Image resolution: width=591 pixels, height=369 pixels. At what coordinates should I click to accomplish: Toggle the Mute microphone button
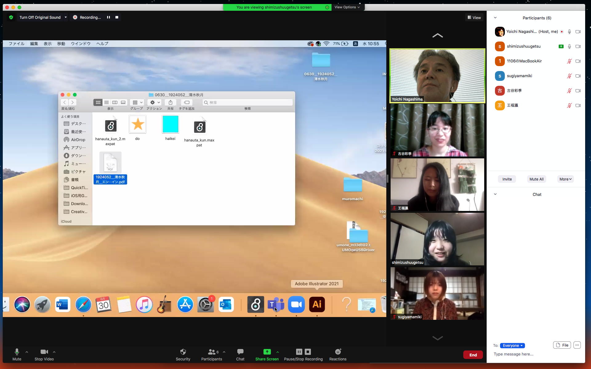pos(17,352)
